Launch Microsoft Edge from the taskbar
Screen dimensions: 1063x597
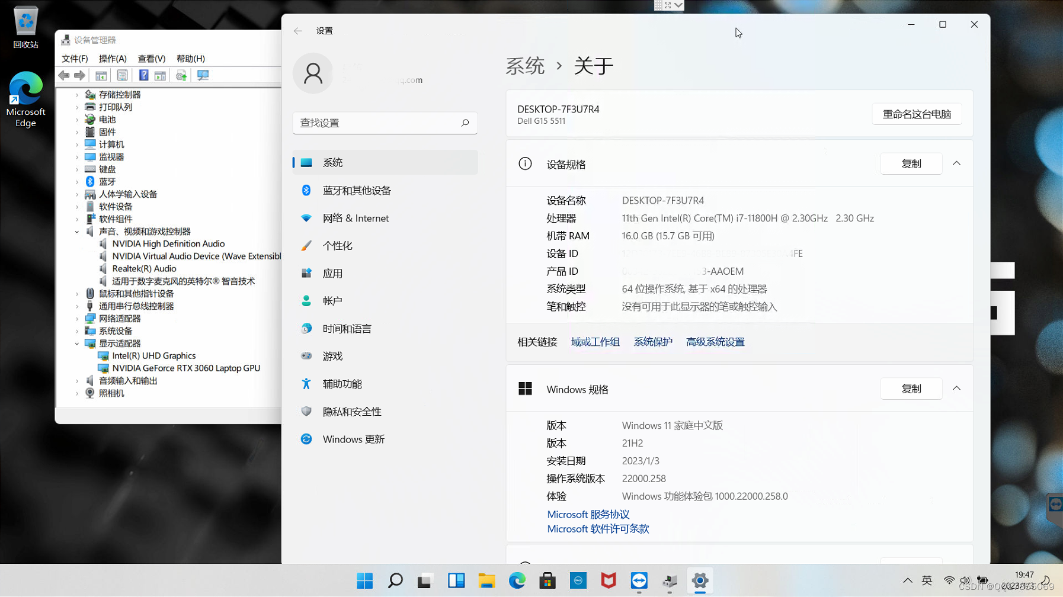(x=517, y=580)
